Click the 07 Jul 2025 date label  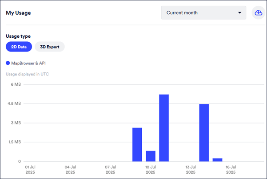pos(110,170)
